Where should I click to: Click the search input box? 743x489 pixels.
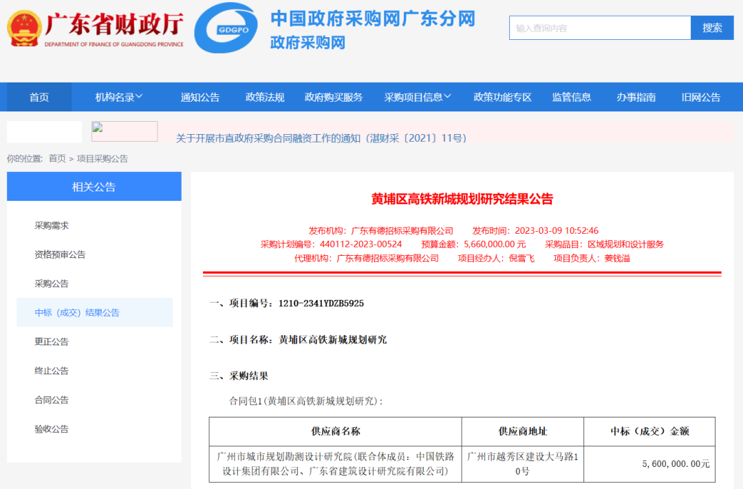pyautogui.click(x=600, y=28)
